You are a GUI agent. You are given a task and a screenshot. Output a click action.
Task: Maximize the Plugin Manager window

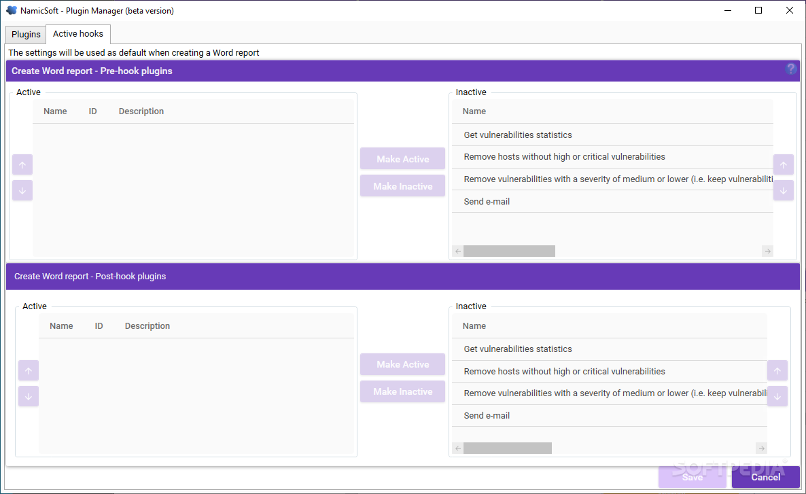click(x=758, y=10)
